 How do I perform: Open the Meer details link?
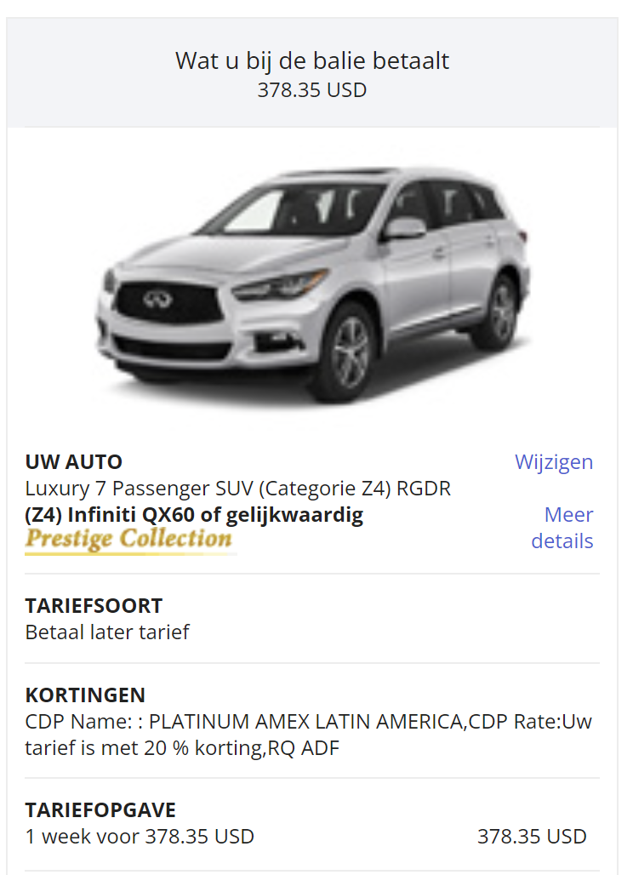(x=562, y=528)
